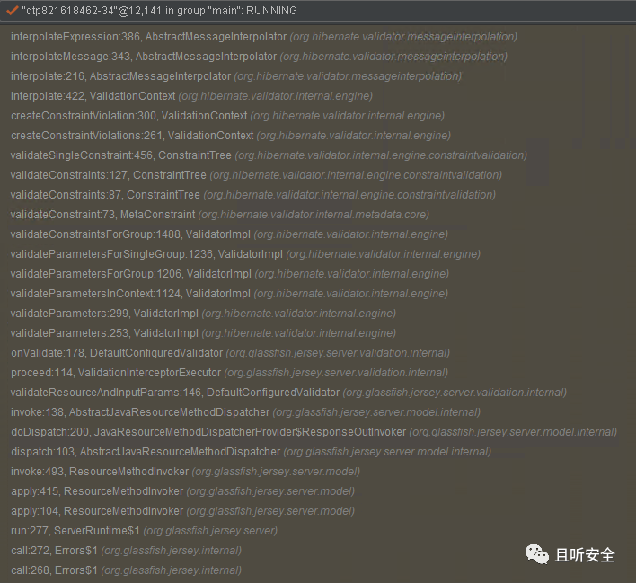Click the running thread checkmark icon

pos(13,11)
